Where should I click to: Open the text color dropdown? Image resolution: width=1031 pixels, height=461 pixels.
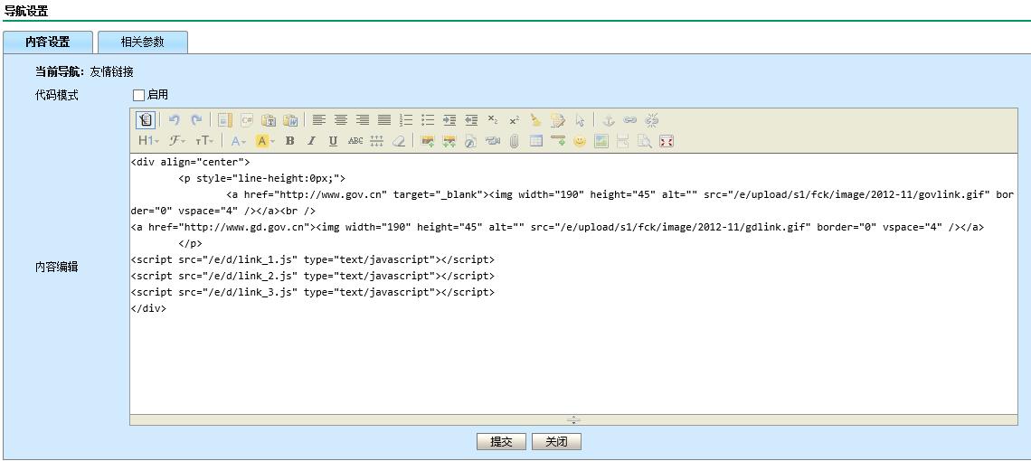pos(239,141)
